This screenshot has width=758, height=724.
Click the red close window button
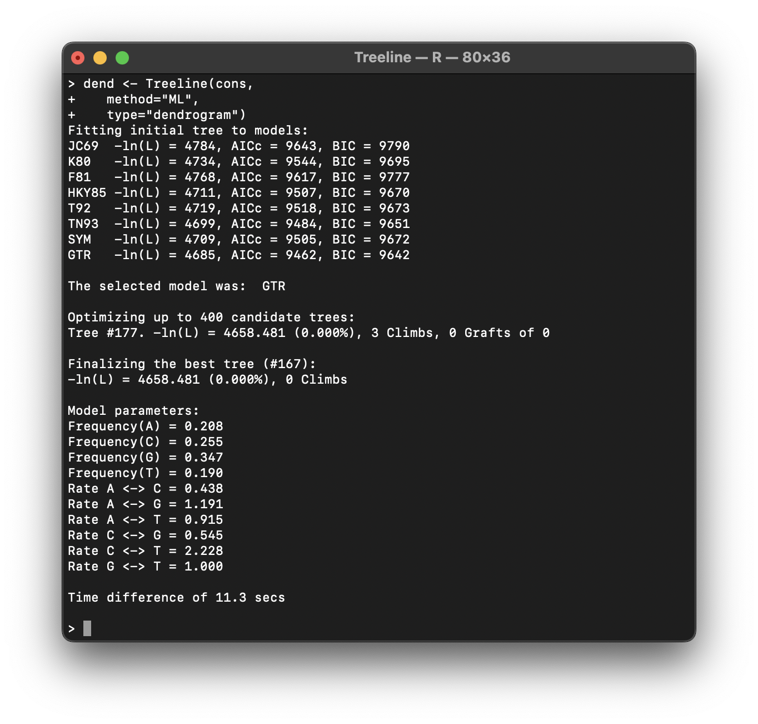(x=78, y=58)
